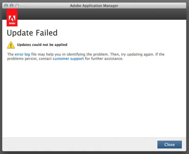Click the 'for further assistance' text
The image size is (189, 154).
point(104,59)
